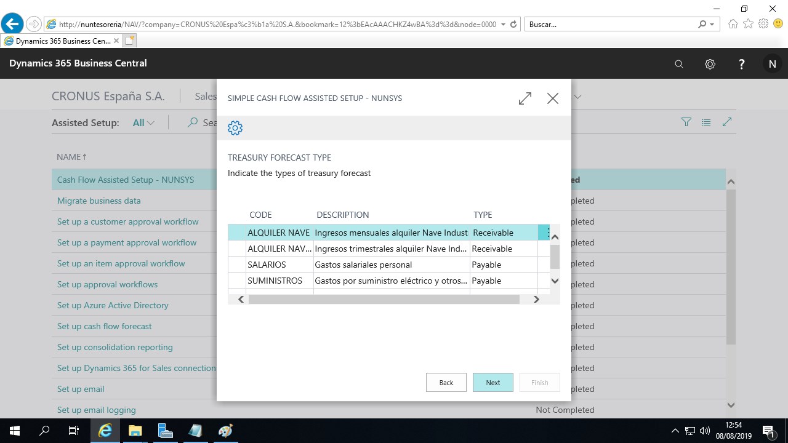Open the browser favorites star
Screen dimensions: 788x443
tap(748, 24)
